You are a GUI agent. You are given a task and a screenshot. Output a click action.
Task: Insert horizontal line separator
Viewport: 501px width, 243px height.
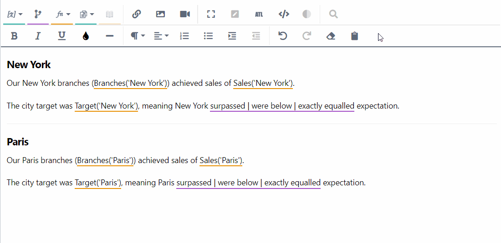pos(109,36)
